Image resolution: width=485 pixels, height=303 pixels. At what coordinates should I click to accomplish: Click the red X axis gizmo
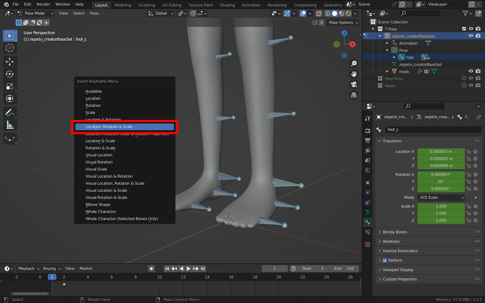[352, 44]
